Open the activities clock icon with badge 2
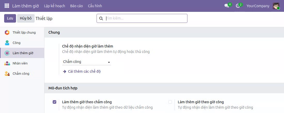Viewport: 284px width, 113px height. pos(238,6)
